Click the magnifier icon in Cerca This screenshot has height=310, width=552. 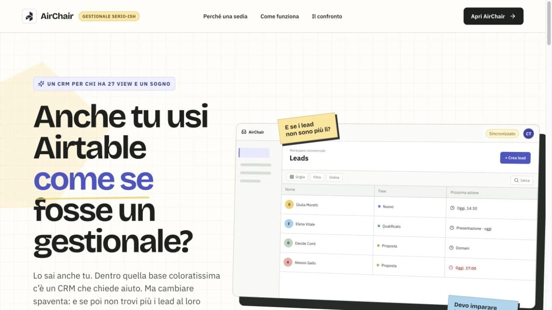[x=517, y=180]
